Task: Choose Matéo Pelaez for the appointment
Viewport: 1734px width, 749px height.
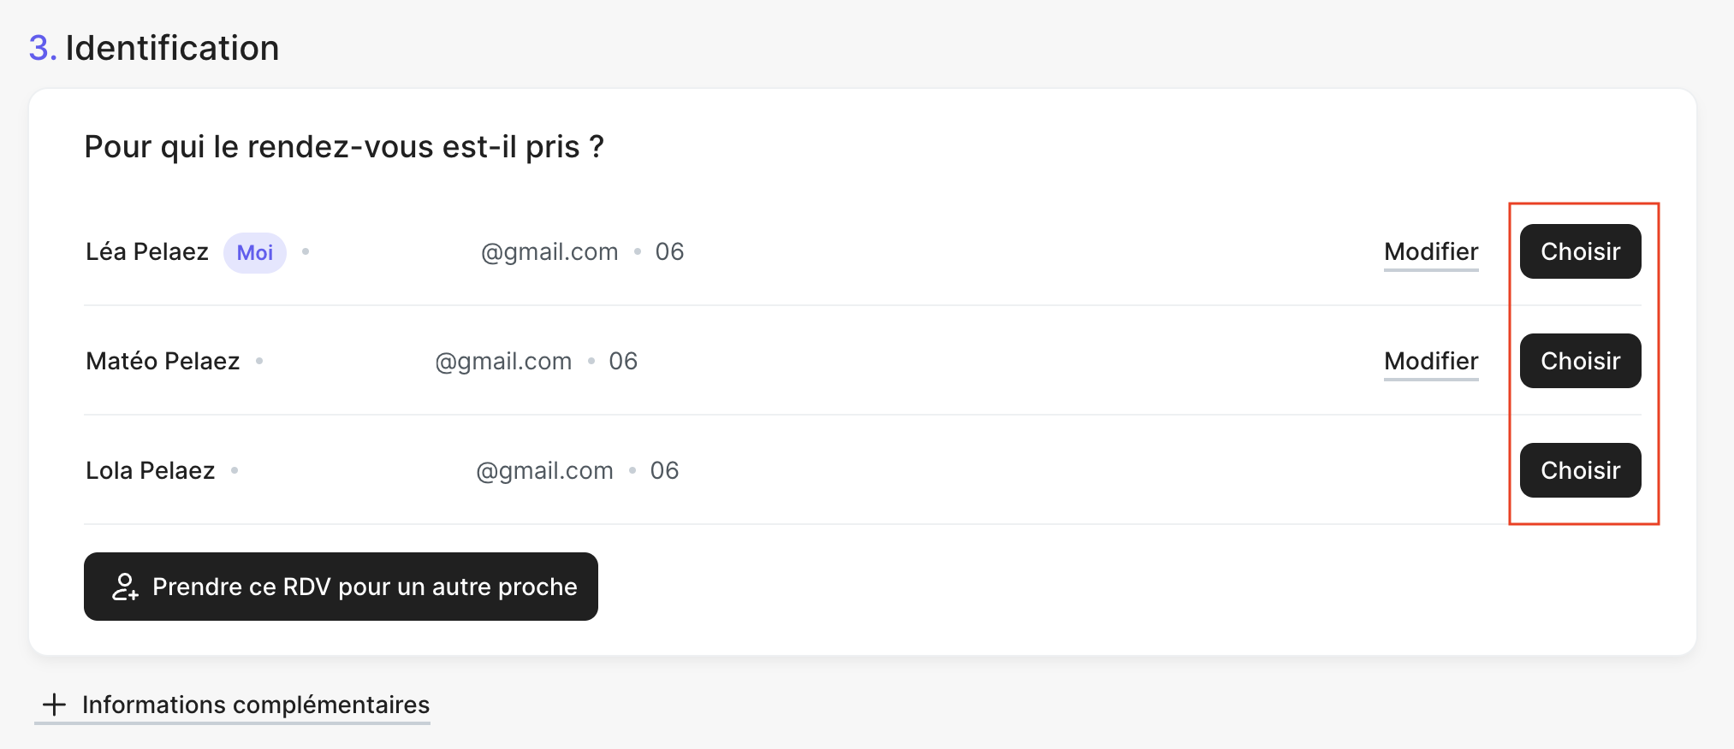Action: 1579,361
